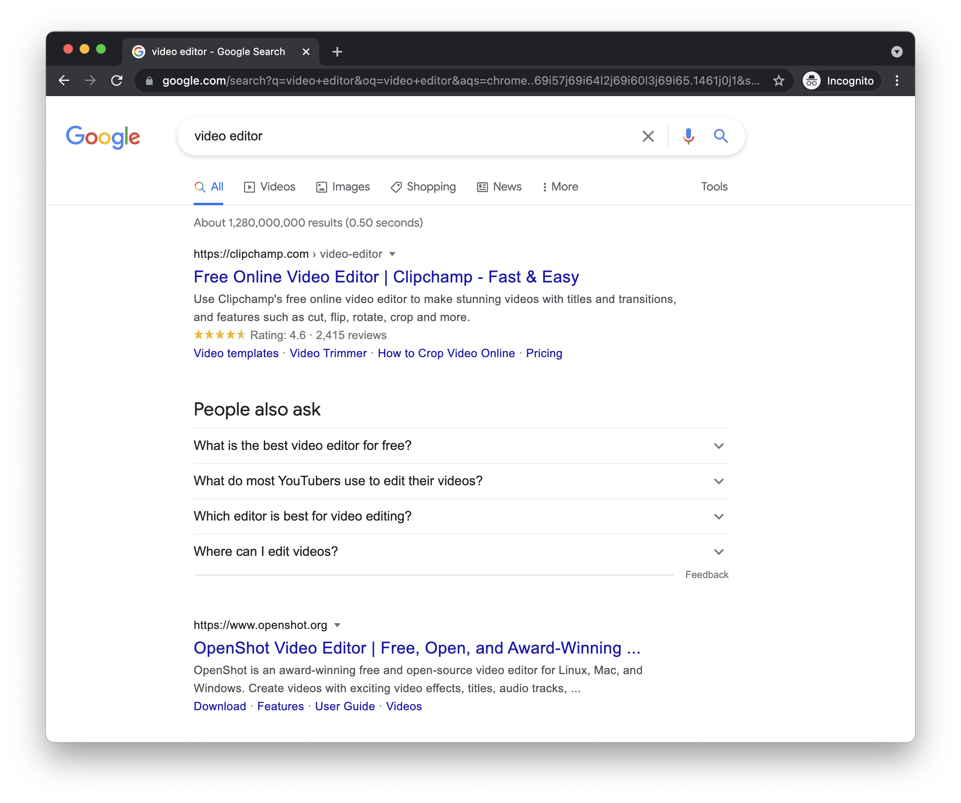Expand "Where can I edit videos?" question
961x803 pixels.
(x=718, y=552)
